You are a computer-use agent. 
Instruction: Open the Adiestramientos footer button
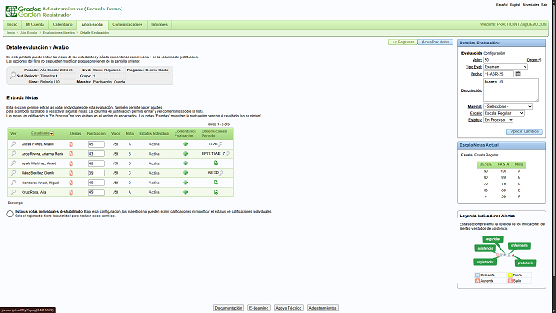[322, 308]
